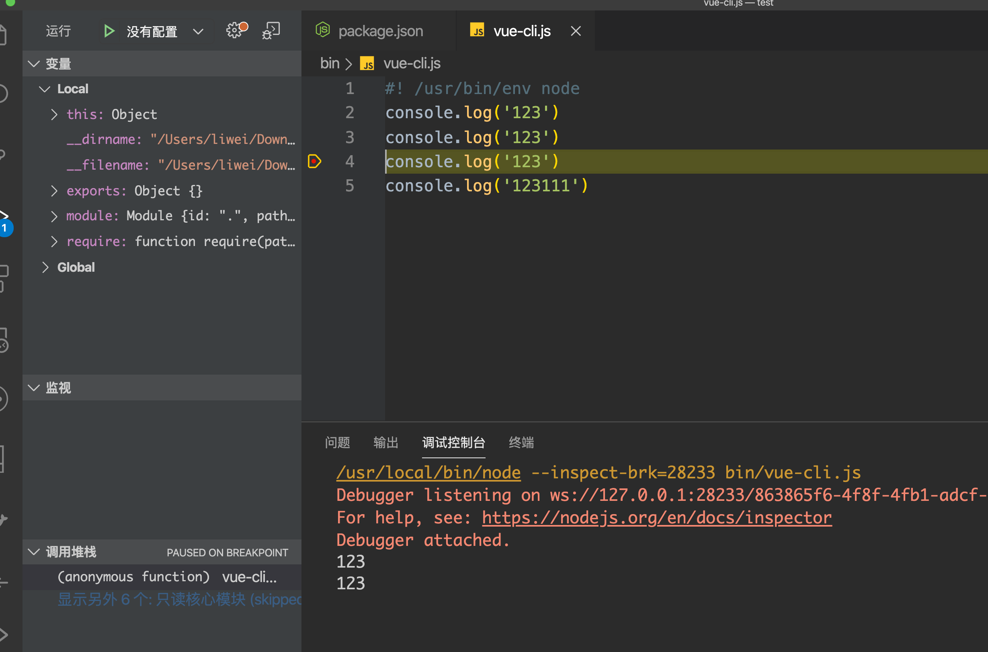Switch to the 问题 panel tab
This screenshot has width=988, height=652.
tap(337, 443)
